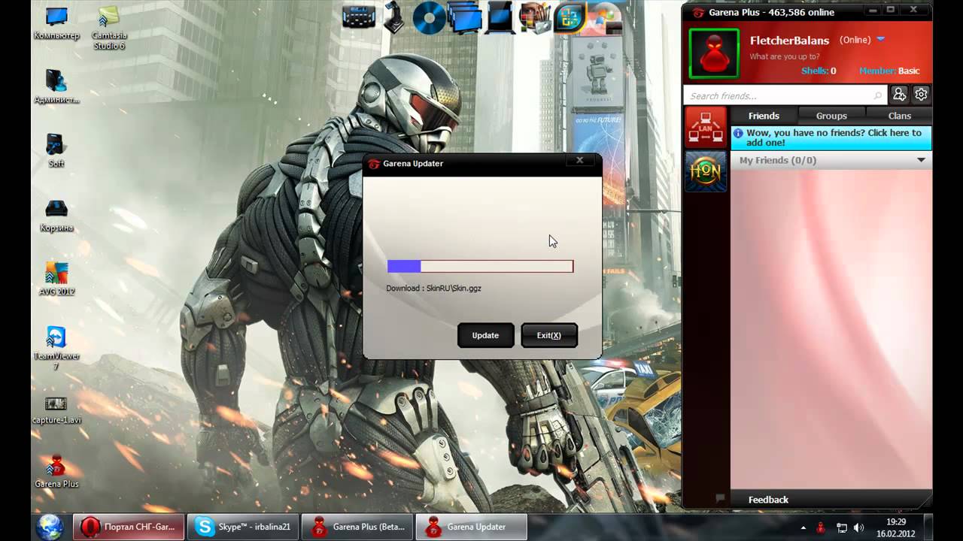Open the Online status dropdown arrow
This screenshot has width=963, height=541.
click(x=880, y=39)
